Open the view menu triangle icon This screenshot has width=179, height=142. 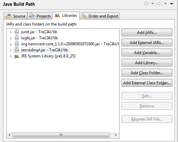[172, 4]
